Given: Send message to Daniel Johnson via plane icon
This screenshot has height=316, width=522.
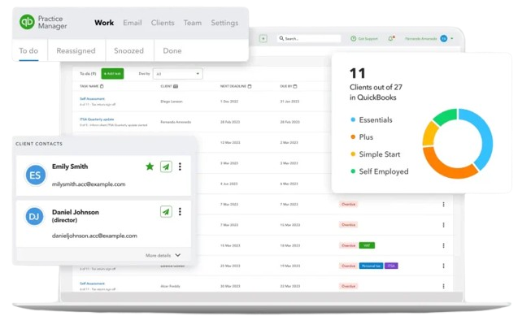Looking at the screenshot, I should pyautogui.click(x=166, y=211).
